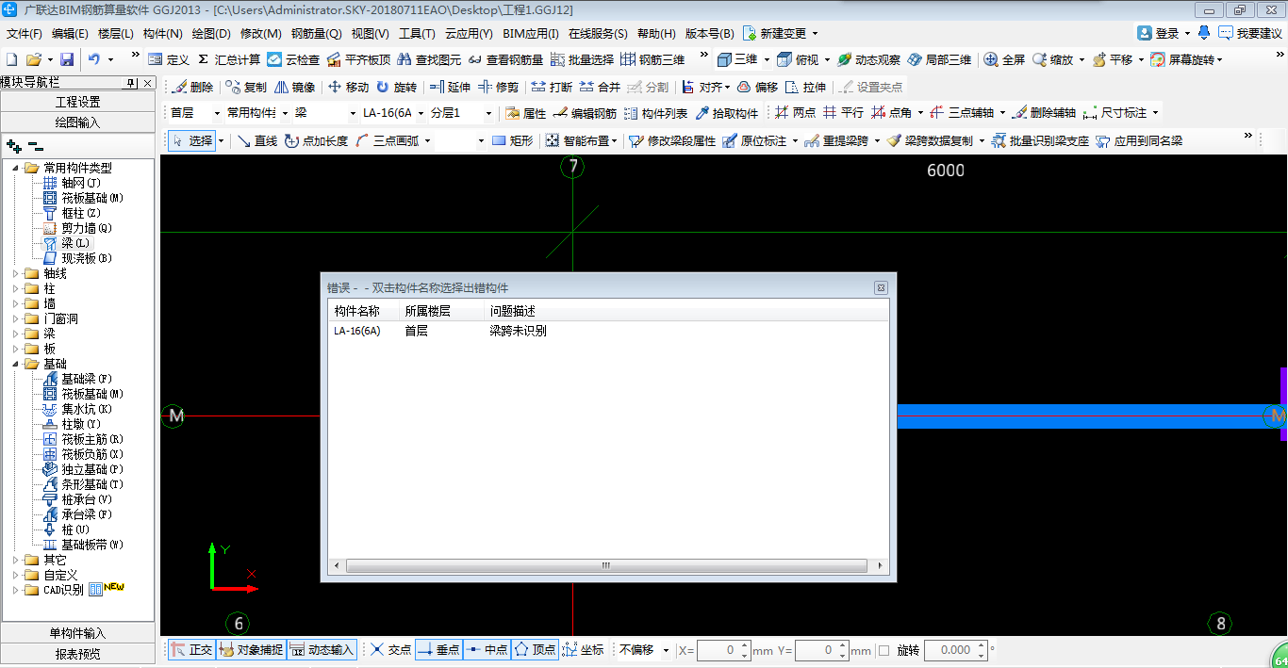Toggle 中点 midpoint snap
Viewport: 1288px width, 668px height.
click(x=487, y=650)
